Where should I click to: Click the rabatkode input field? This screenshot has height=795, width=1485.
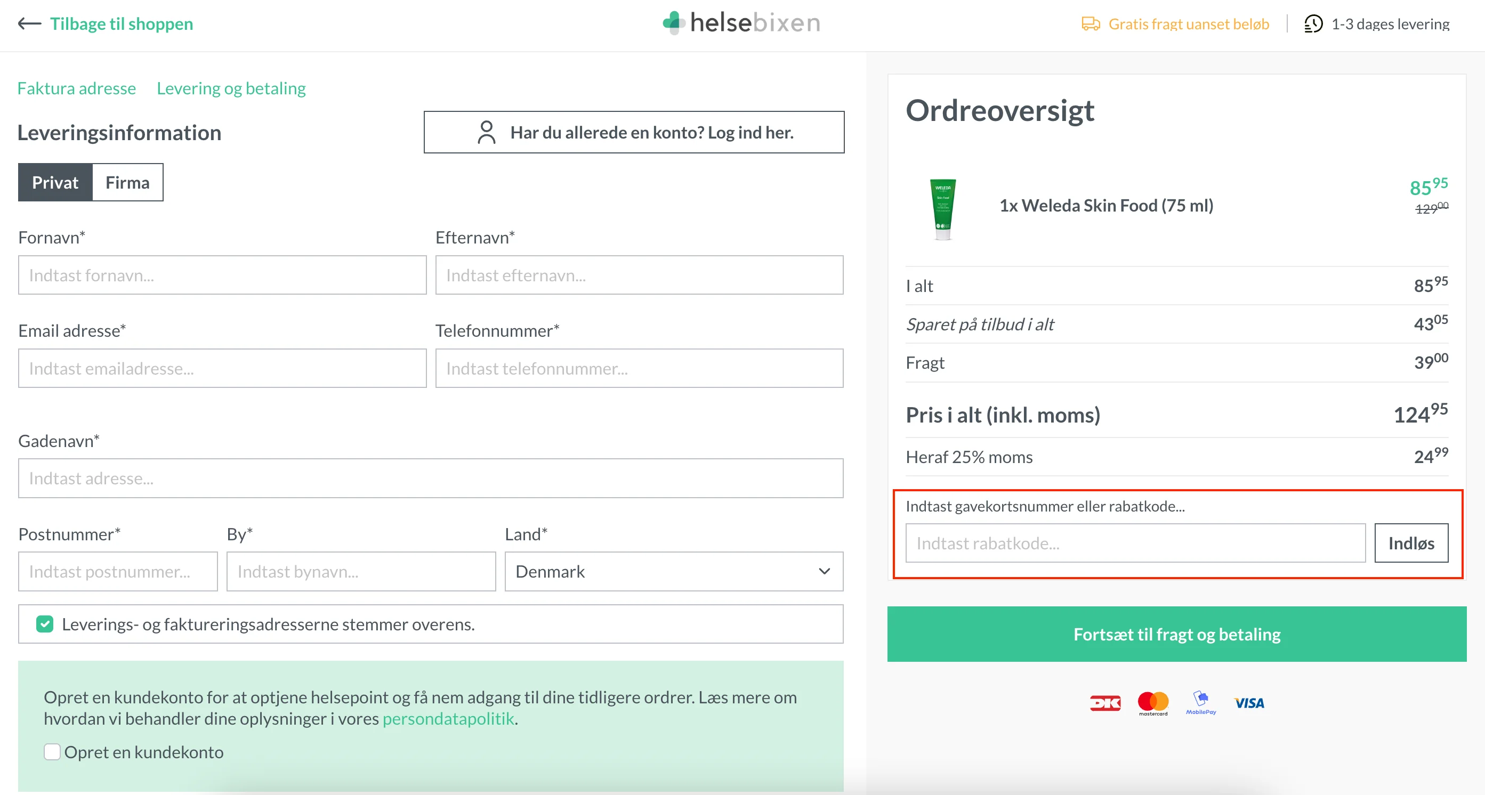(1136, 542)
